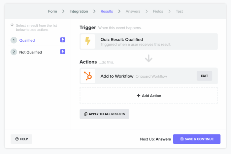Click Save & Continue
Viewport: 231px width, 154px height.
[197, 139]
